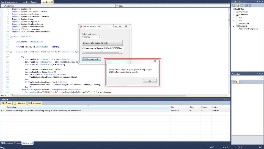The height and width of the screenshot is (149, 264).
Task: Close Error List panel
Action: [229, 100]
